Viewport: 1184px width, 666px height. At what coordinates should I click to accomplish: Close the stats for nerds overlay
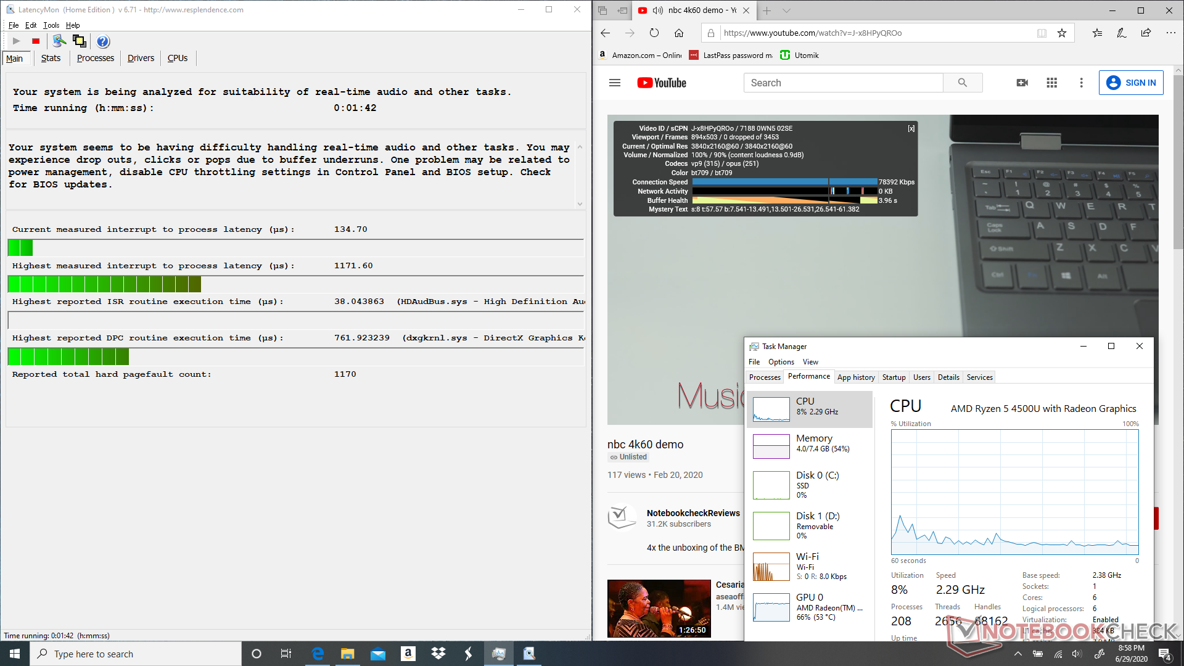pyautogui.click(x=911, y=129)
